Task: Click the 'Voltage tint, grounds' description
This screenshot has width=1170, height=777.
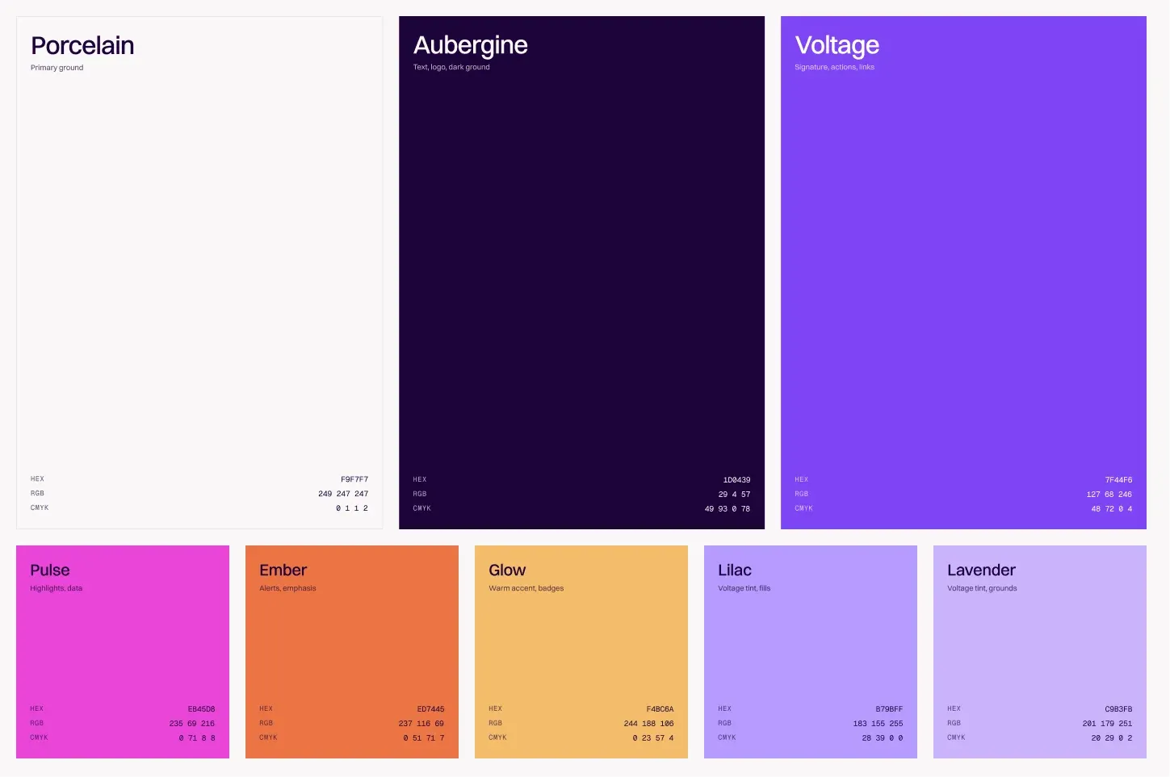Action: click(982, 588)
